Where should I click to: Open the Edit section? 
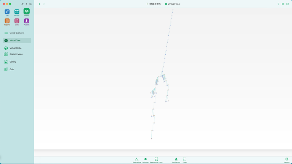pos(7,13)
